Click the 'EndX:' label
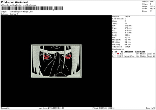The image size is (156, 110). pos(114,35)
